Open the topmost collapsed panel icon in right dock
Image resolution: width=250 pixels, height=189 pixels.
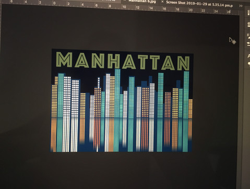(x=248, y=13)
